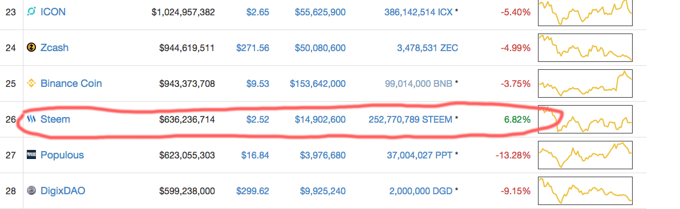Viewport: 680px width, 209px height.
Task: Click Populous volume $3,976,680
Action: pyautogui.click(x=323, y=155)
